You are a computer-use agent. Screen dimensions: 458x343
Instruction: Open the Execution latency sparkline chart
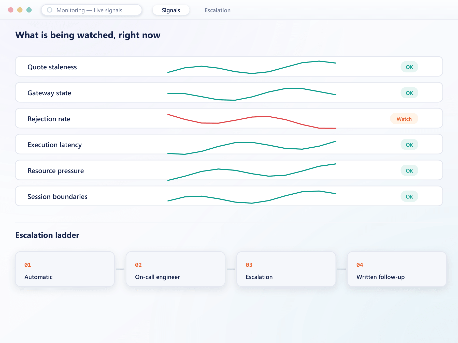click(x=252, y=148)
